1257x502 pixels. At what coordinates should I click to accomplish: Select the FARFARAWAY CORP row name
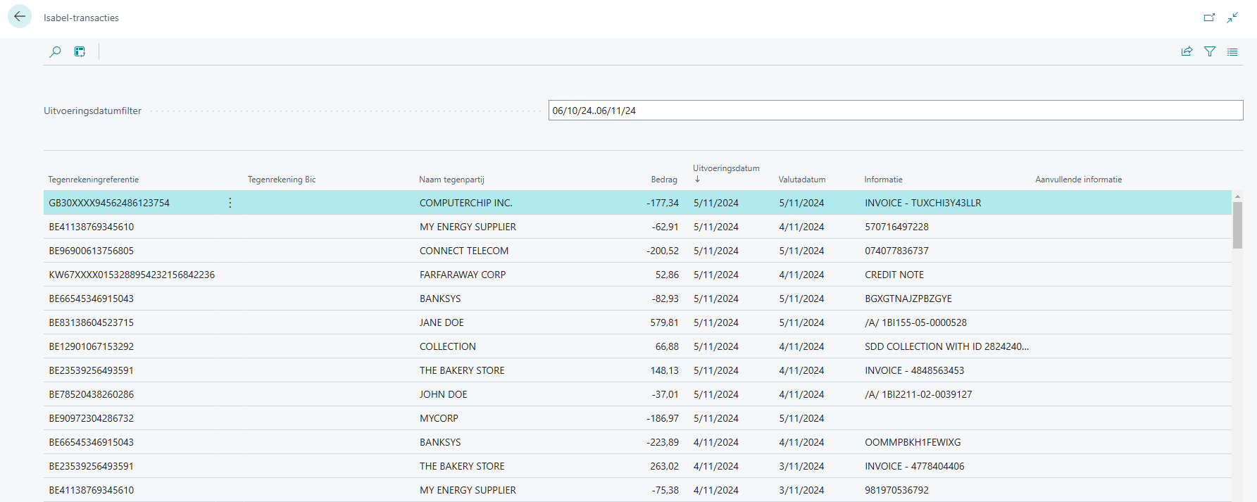tap(463, 275)
